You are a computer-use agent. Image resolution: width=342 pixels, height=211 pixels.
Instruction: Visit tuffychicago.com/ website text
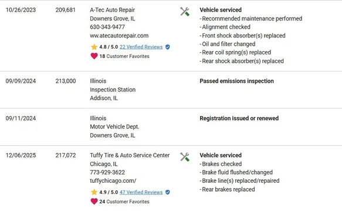pos(113,181)
